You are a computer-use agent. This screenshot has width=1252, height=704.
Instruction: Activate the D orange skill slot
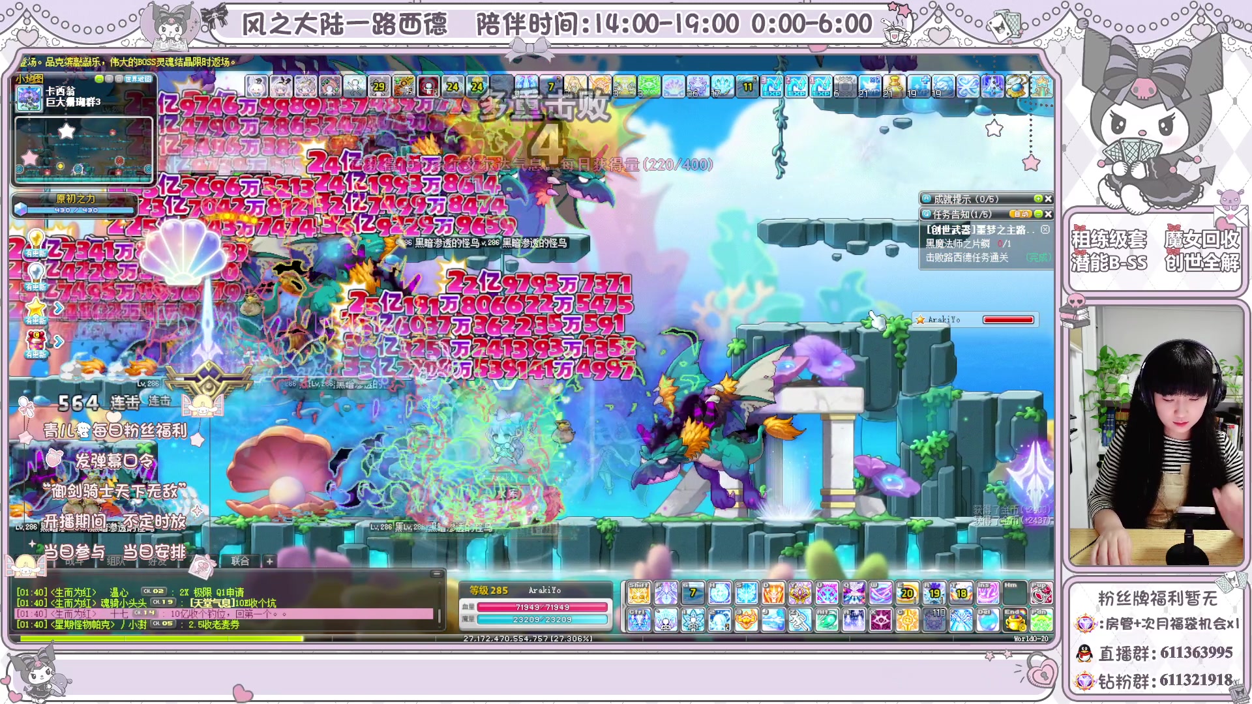coord(773,593)
